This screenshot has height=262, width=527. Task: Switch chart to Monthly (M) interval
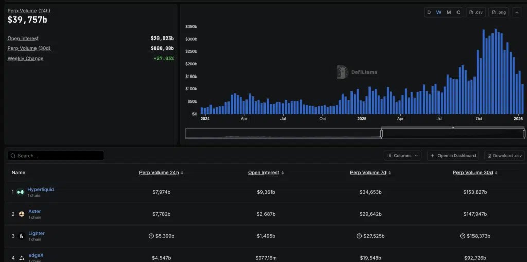pos(449,12)
